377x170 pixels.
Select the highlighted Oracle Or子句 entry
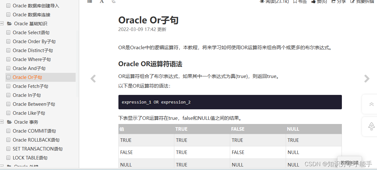tap(41, 77)
